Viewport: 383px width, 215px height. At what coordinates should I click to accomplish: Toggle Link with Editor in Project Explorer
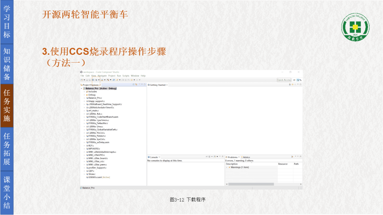point(136,85)
